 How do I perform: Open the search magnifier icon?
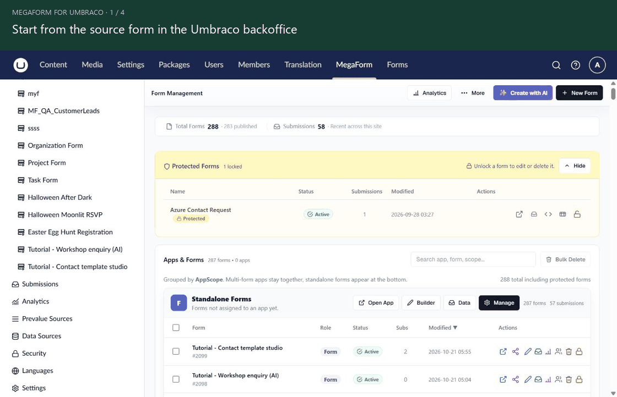[556, 65]
